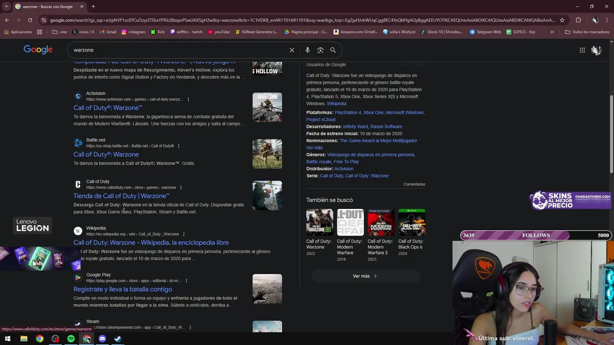The height and width of the screenshot is (345, 614).
Task: Open more options for the Battle.net result
Action: click(x=178, y=146)
